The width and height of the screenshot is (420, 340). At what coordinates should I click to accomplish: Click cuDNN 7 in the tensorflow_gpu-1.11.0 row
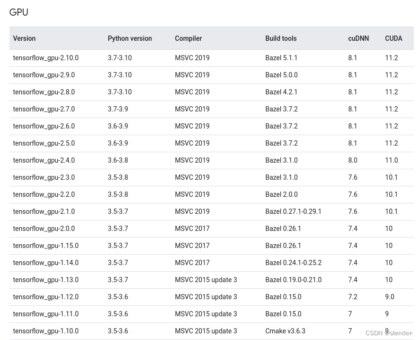350,314
